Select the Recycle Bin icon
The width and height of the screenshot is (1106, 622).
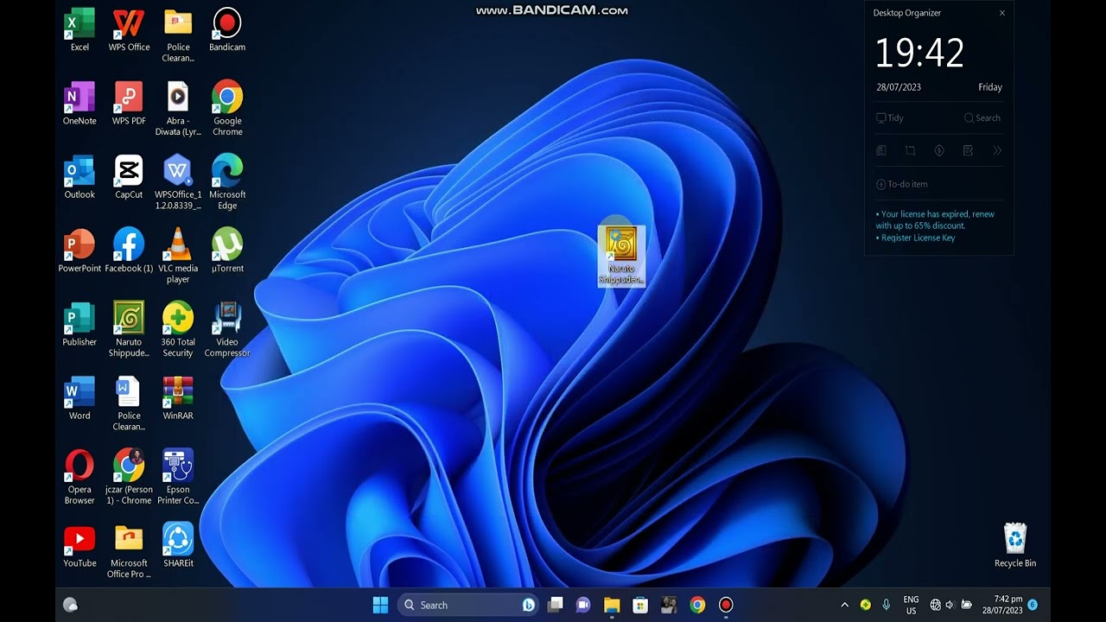[1015, 545]
